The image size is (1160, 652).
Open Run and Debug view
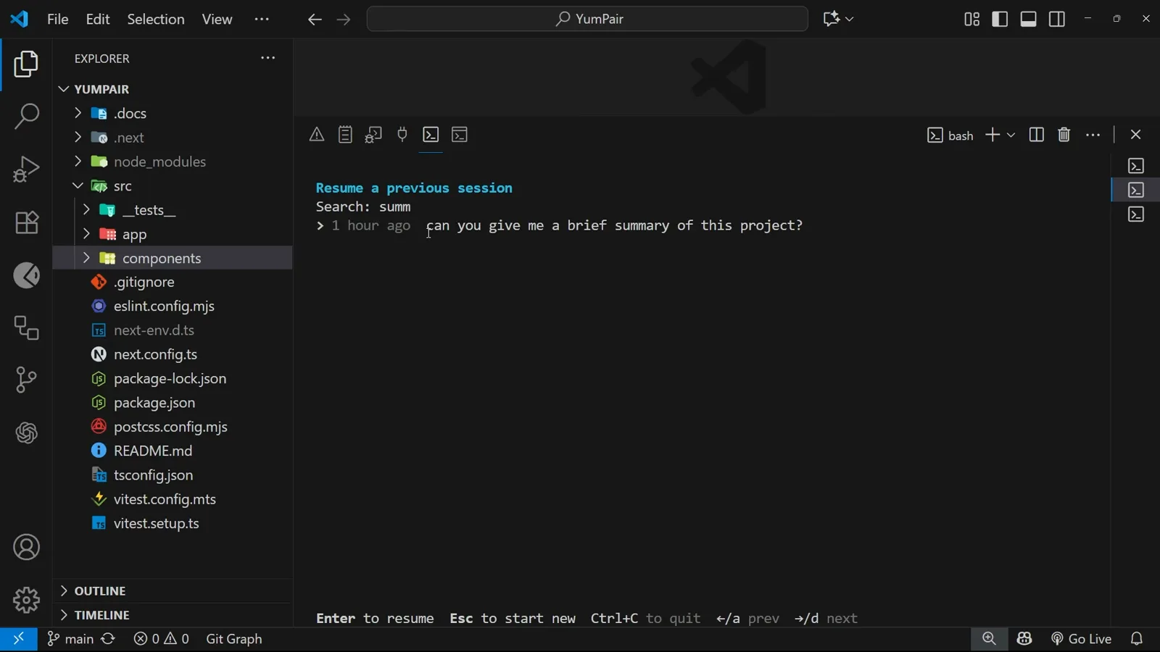coord(26,169)
